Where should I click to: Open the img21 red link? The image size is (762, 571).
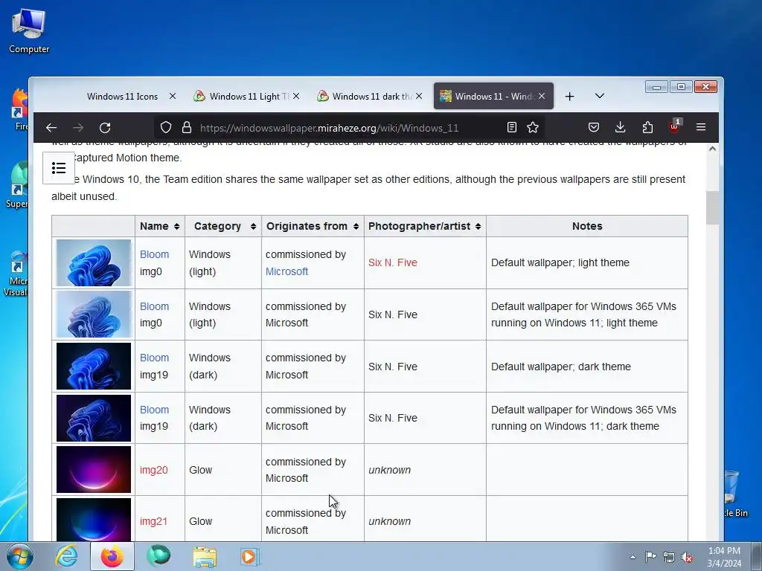(x=153, y=521)
